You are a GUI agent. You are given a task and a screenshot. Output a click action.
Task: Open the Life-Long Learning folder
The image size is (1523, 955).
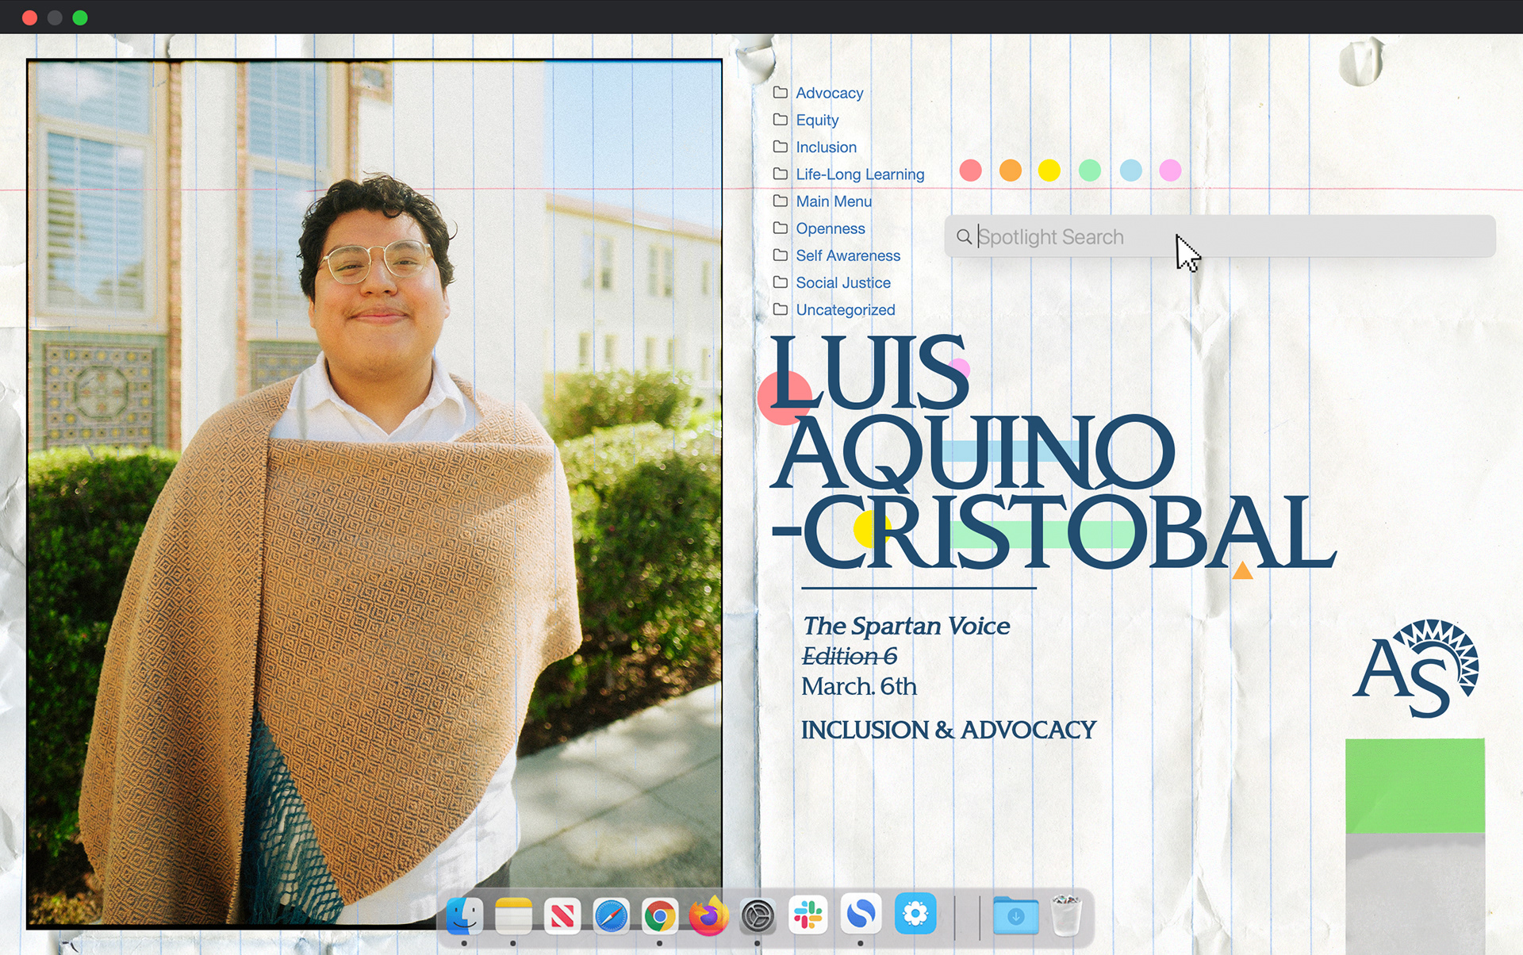pos(860,174)
